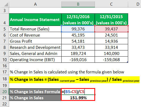
Task: Select row 5 header
Action: pos(5,29)
